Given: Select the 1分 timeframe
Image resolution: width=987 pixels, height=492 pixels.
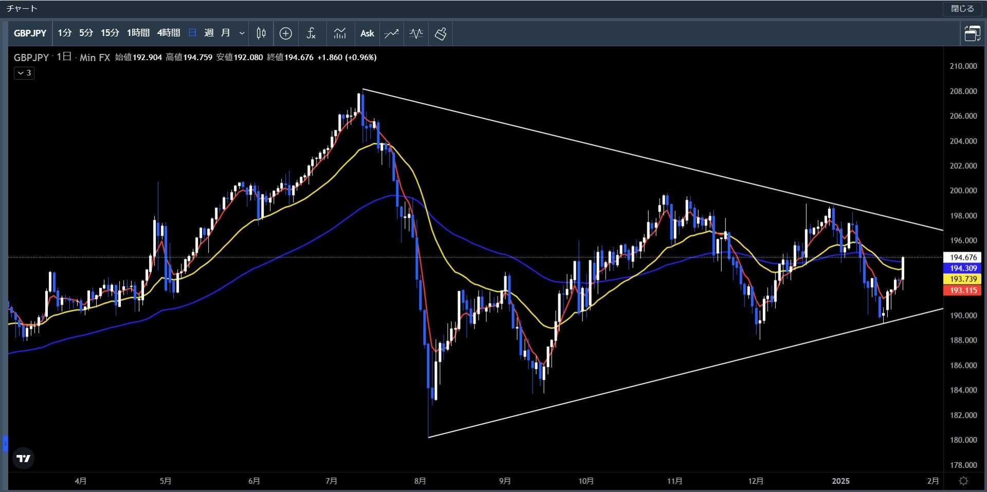Looking at the screenshot, I should click(65, 33).
